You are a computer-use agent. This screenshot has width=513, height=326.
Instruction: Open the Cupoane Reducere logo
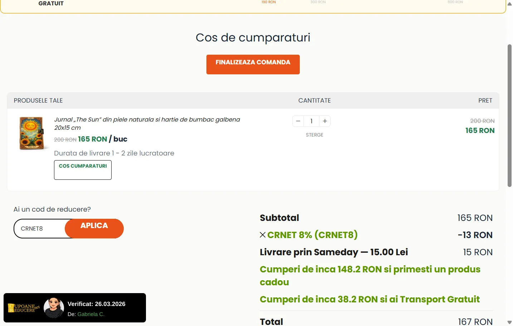[24, 308]
